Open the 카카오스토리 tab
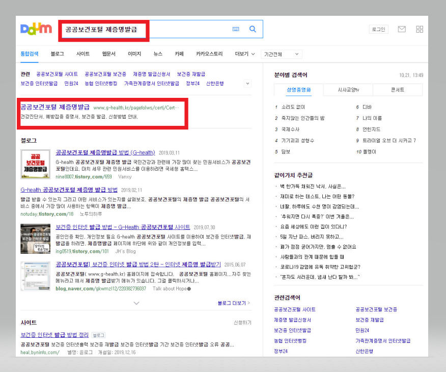The height and width of the screenshot is (372, 446). [x=209, y=54]
